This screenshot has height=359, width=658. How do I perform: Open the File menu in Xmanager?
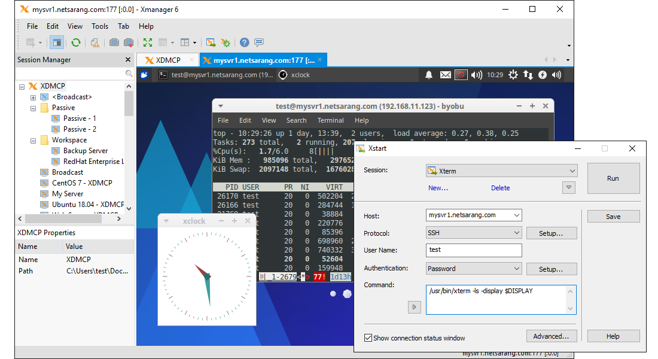coord(32,26)
